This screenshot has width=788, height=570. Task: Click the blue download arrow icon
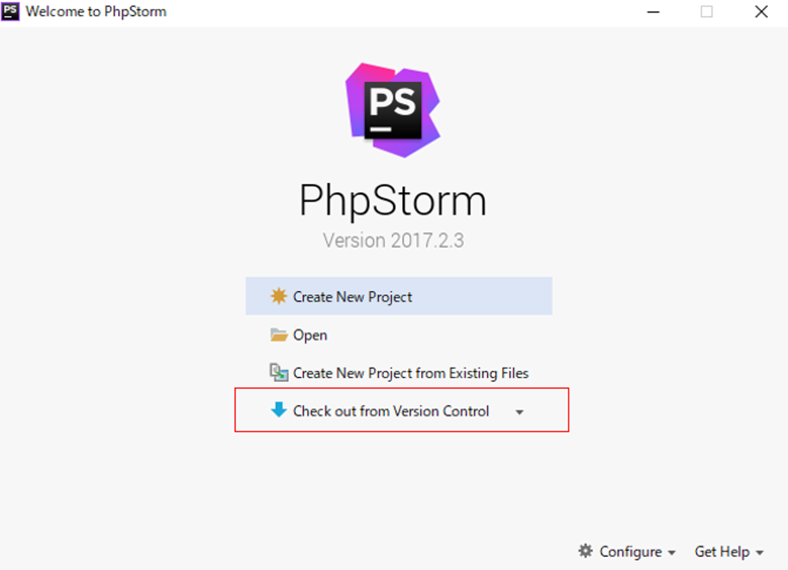click(x=279, y=410)
